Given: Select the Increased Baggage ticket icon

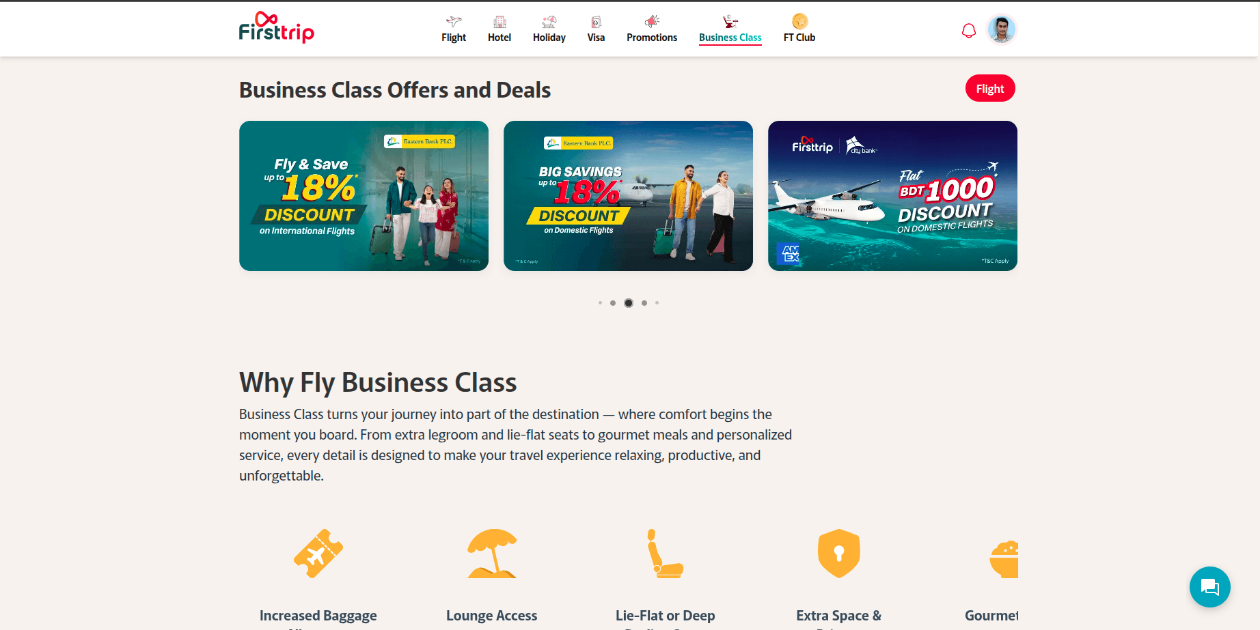Looking at the screenshot, I should pos(318,554).
